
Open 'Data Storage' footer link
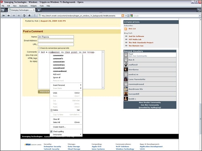click(x=74, y=147)
